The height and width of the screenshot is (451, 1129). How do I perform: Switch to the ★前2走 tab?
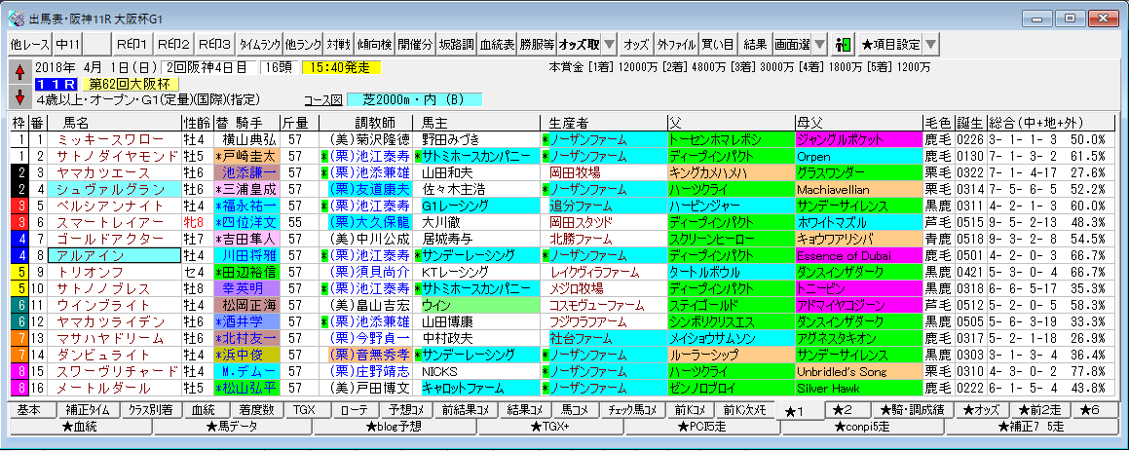(1040, 411)
